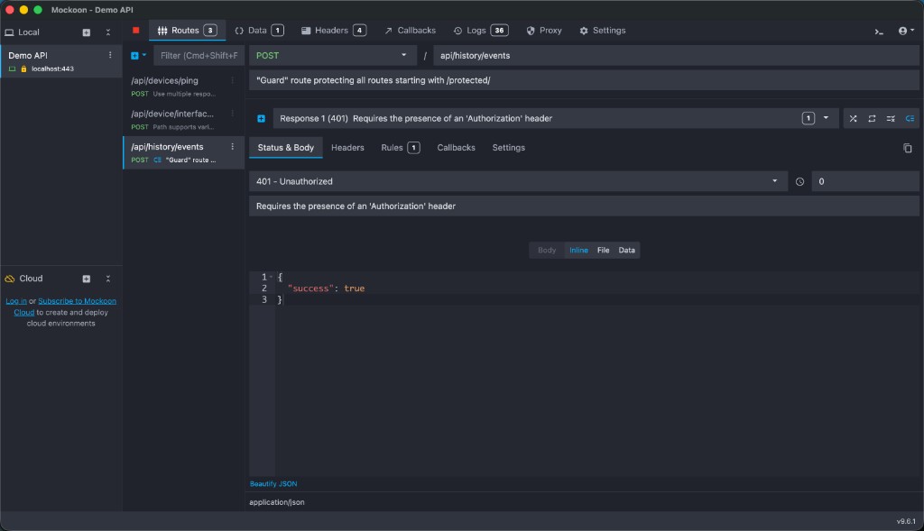The width and height of the screenshot is (924, 531).
Task: Open the Response 1 (401) selector dropdown
Action: coord(556,118)
